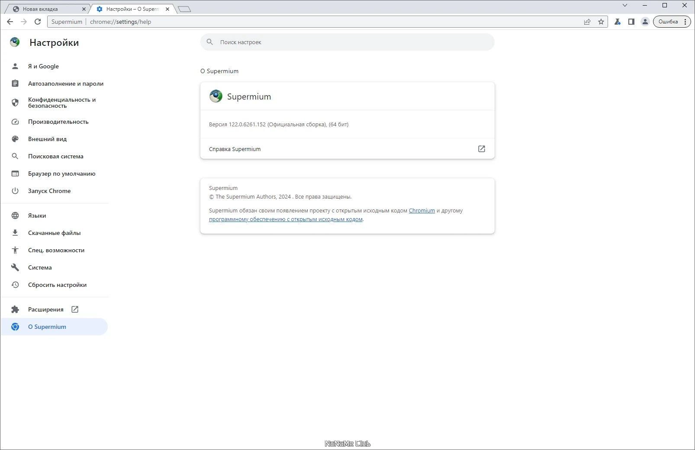The height and width of the screenshot is (450, 695).
Task: Open a new tab with the new tab button
Action: tap(184, 9)
